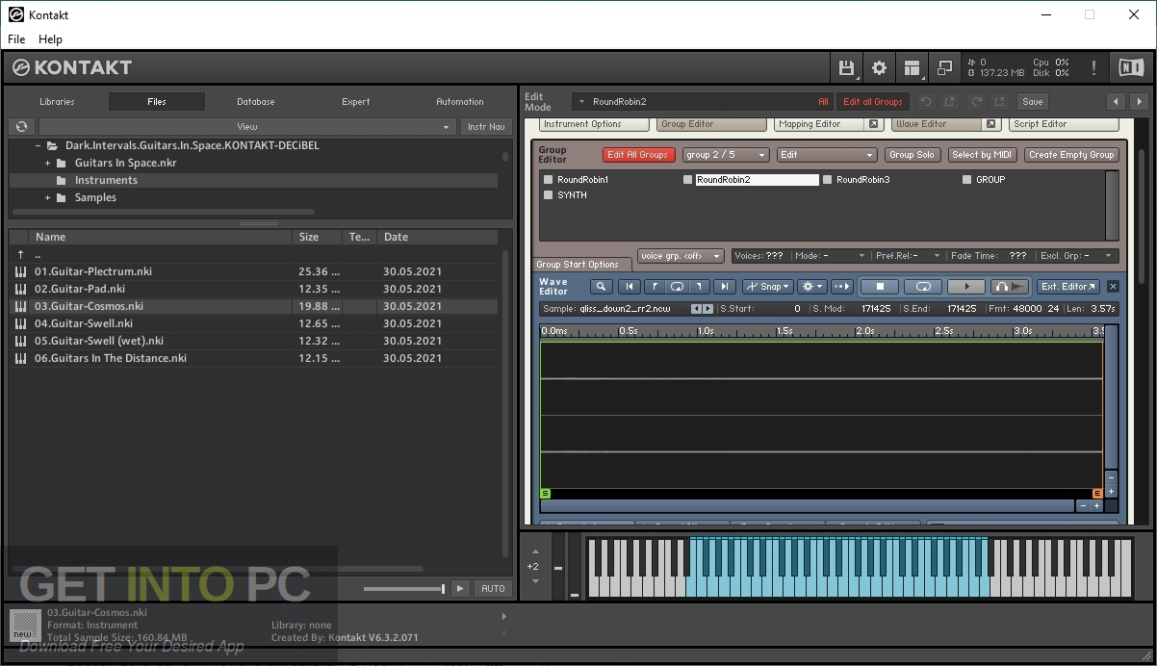Pop out Mapping Editor window icon

tap(873, 124)
